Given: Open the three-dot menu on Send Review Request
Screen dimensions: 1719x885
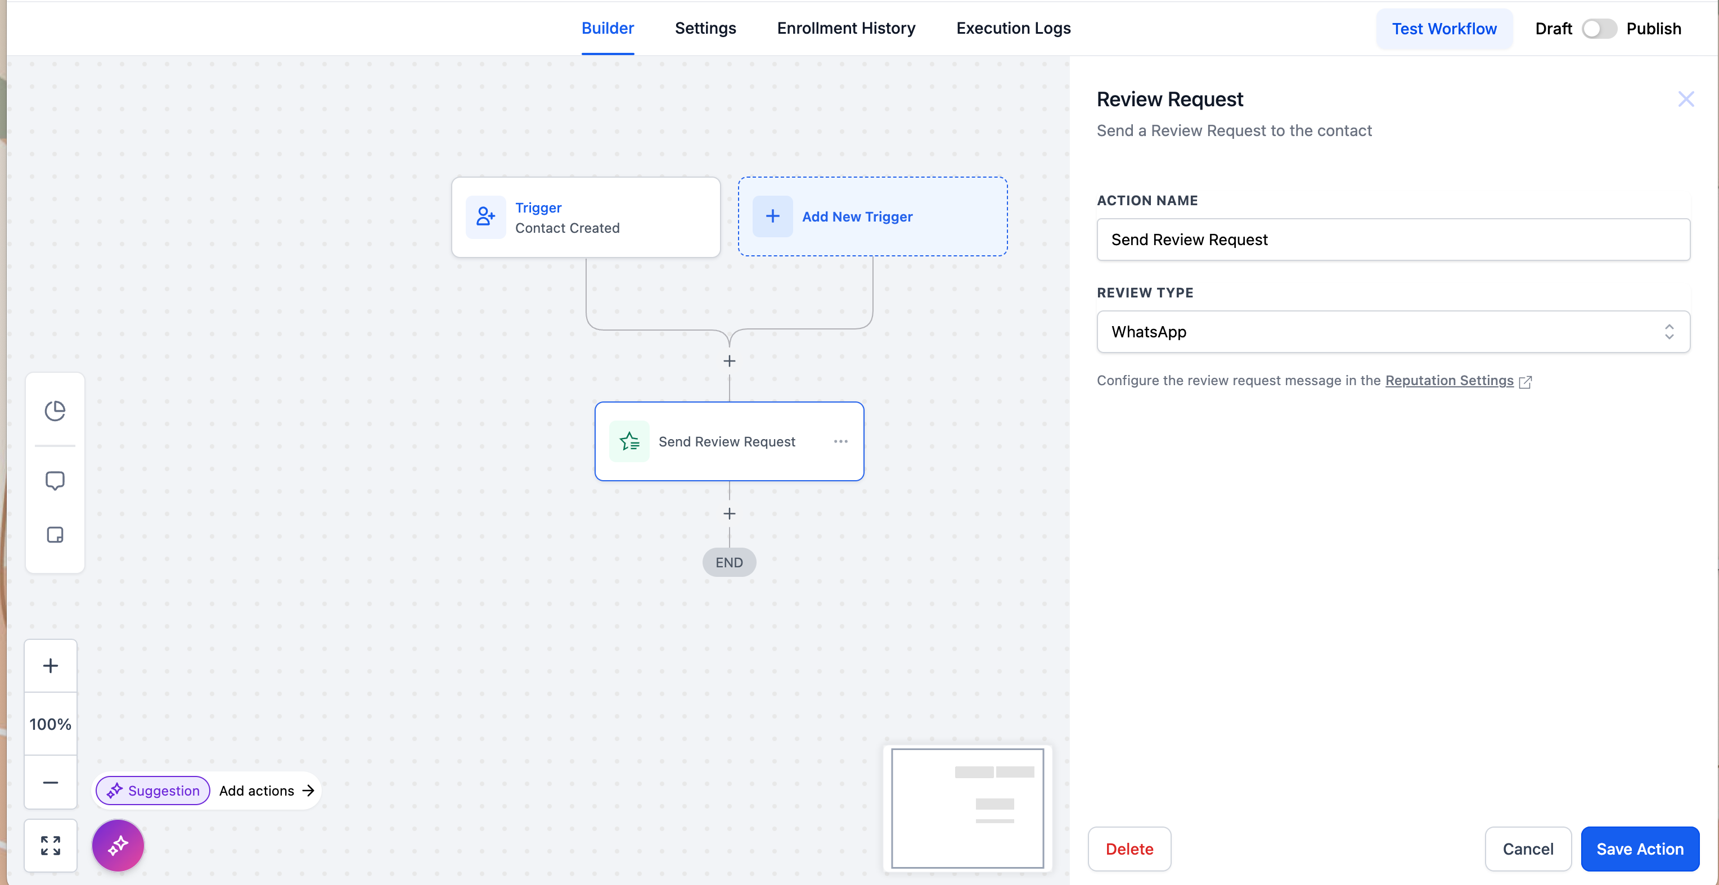Looking at the screenshot, I should (x=840, y=441).
